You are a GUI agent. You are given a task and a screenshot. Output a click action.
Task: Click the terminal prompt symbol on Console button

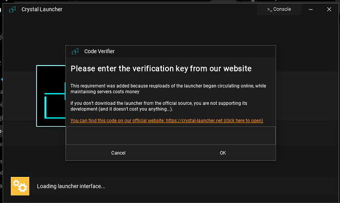click(x=270, y=9)
